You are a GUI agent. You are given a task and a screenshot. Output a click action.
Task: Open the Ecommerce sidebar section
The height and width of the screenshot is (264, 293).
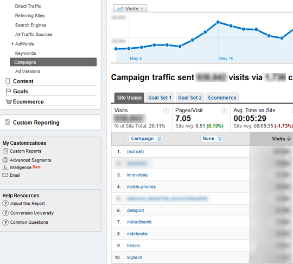coord(28,101)
